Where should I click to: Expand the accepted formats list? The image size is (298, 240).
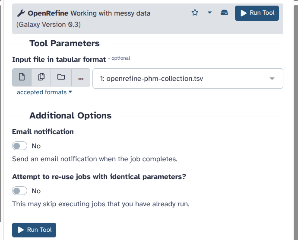point(44,92)
